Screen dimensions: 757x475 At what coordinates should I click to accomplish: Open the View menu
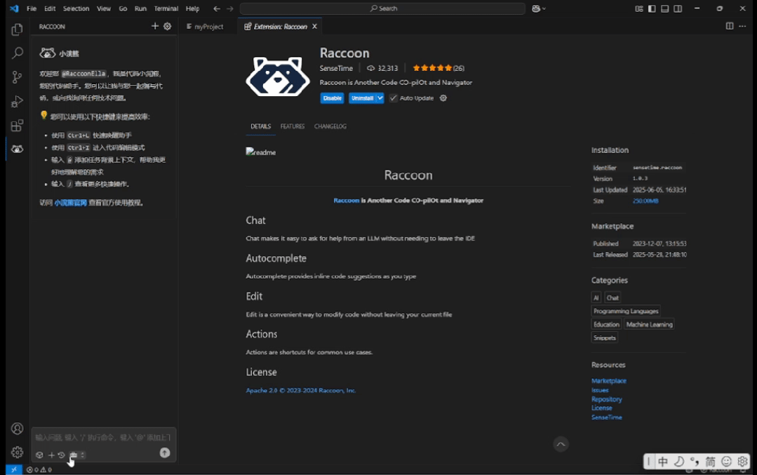pos(104,8)
